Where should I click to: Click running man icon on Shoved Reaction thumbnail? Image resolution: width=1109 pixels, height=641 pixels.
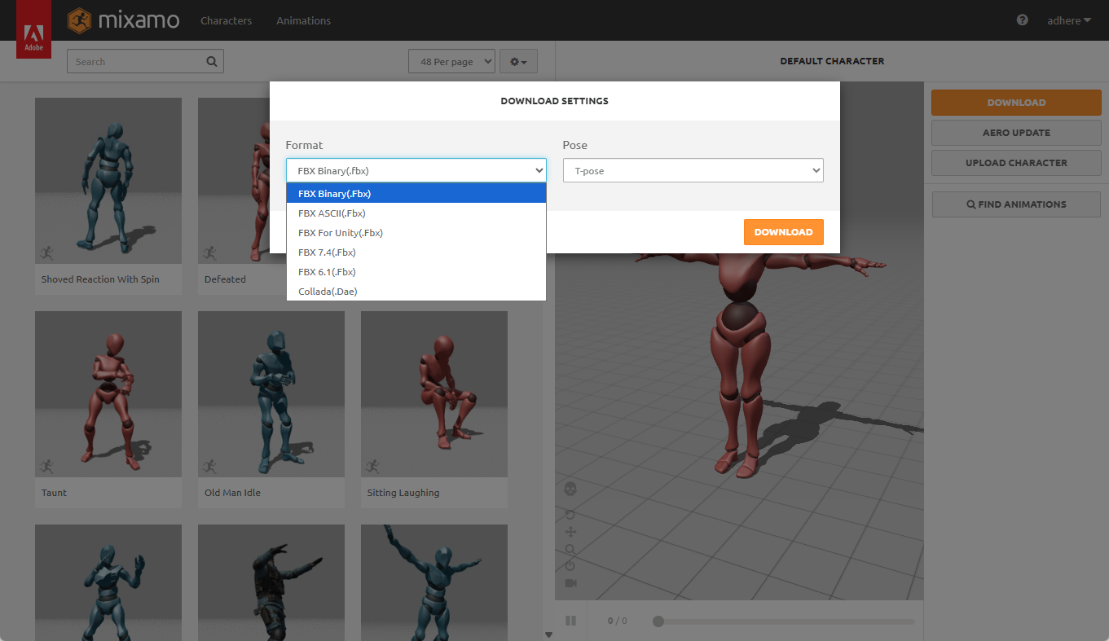coord(47,253)
